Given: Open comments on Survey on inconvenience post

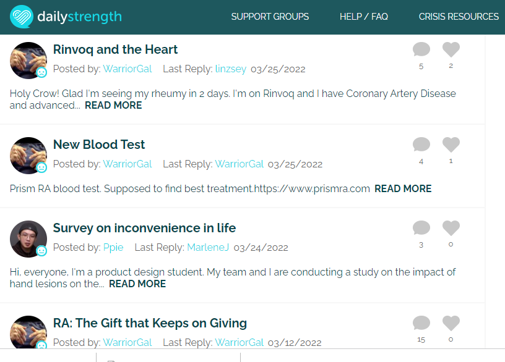Looking at the screenshot, I should (x=421, y=229).
